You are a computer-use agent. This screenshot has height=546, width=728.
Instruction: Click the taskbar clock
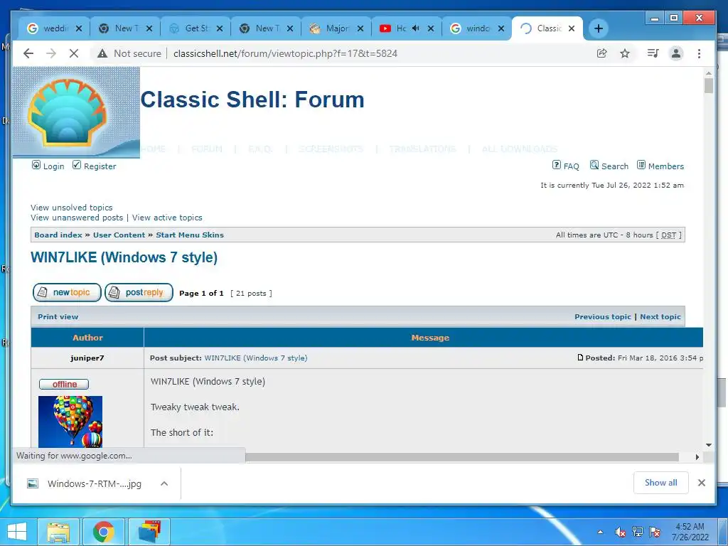tap(690, 532)
